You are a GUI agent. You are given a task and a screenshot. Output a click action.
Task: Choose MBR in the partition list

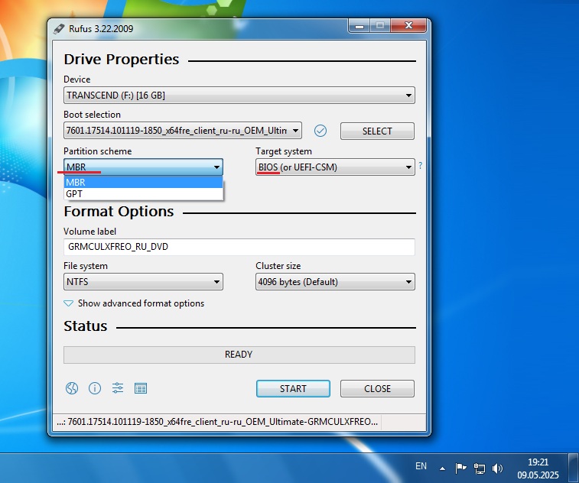[143, 183]
